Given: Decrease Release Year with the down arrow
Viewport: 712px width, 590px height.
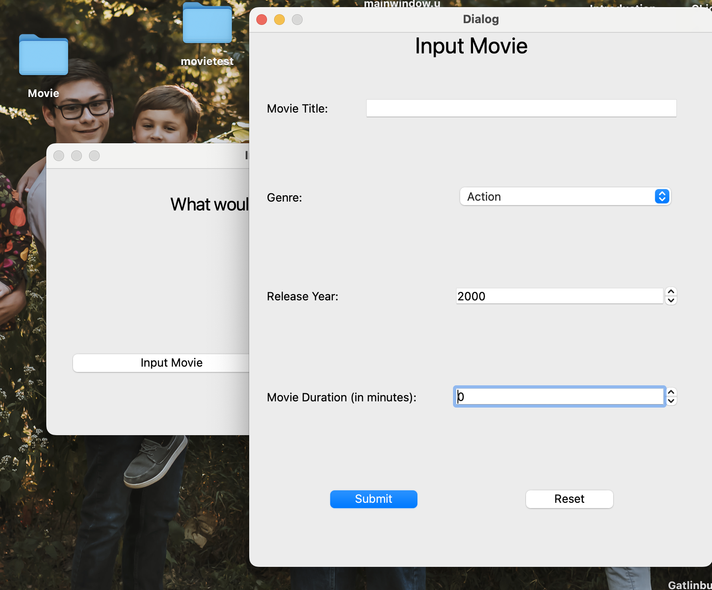Looking at the screenshot, I should point(671,300).
